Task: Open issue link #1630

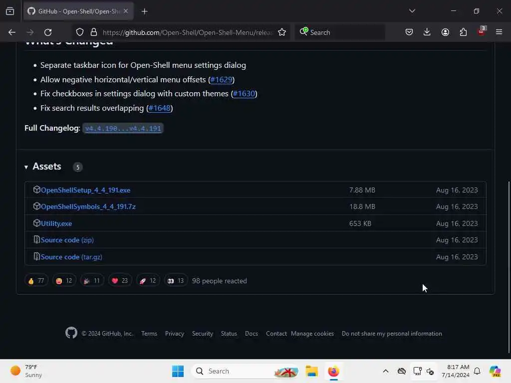Action: pos(244,94)
